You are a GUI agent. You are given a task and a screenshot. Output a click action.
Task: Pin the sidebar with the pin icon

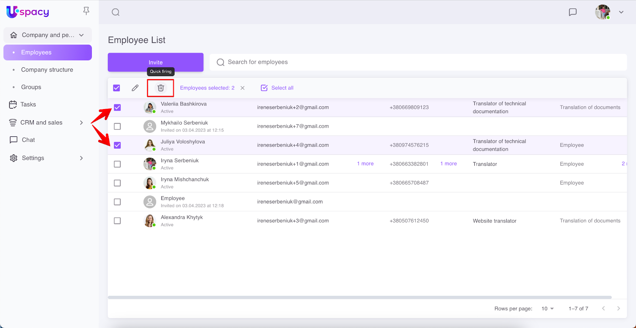86,11
